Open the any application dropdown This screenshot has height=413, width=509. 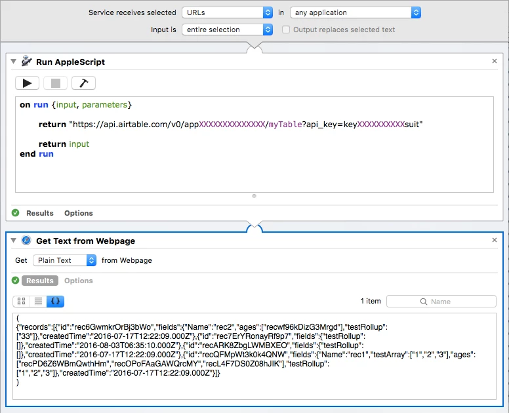click(x=356, y=12)
